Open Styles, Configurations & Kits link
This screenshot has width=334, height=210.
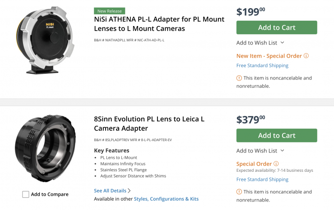(x=166, y=199)
